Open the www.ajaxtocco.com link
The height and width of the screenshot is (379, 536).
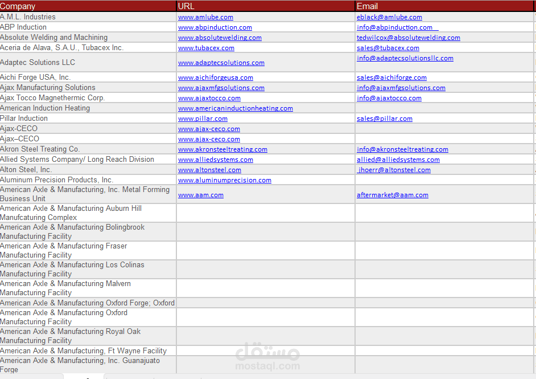209,98
